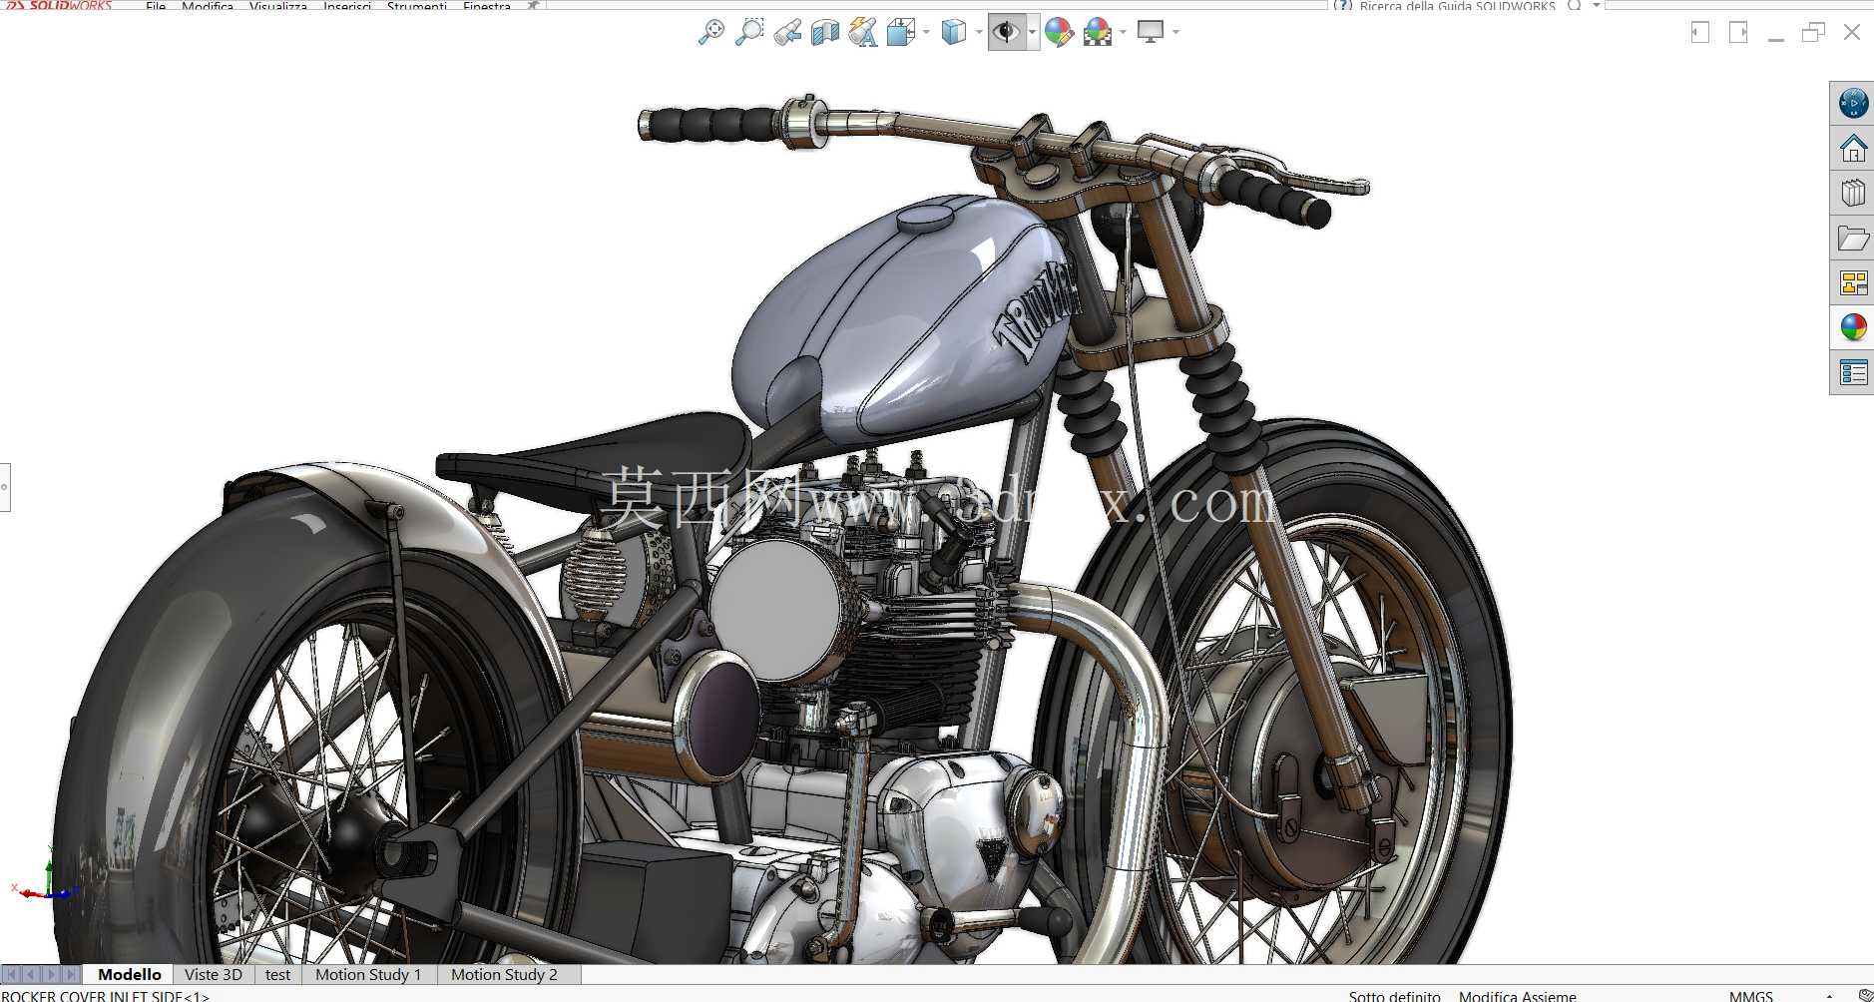Open the Finestra menu
The image size is (1874, 1002).
(487, 6)
